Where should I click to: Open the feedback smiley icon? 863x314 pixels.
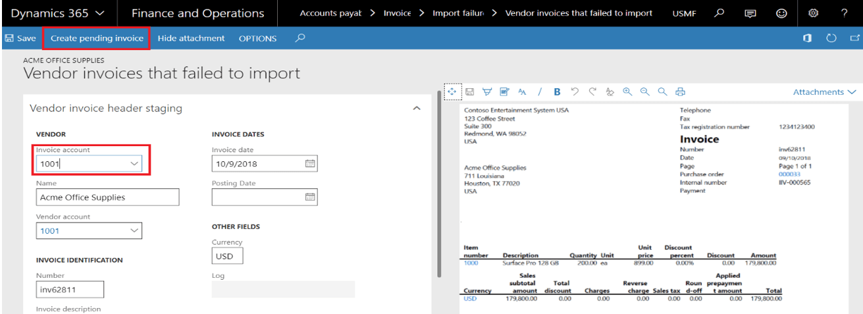(781, 13)
